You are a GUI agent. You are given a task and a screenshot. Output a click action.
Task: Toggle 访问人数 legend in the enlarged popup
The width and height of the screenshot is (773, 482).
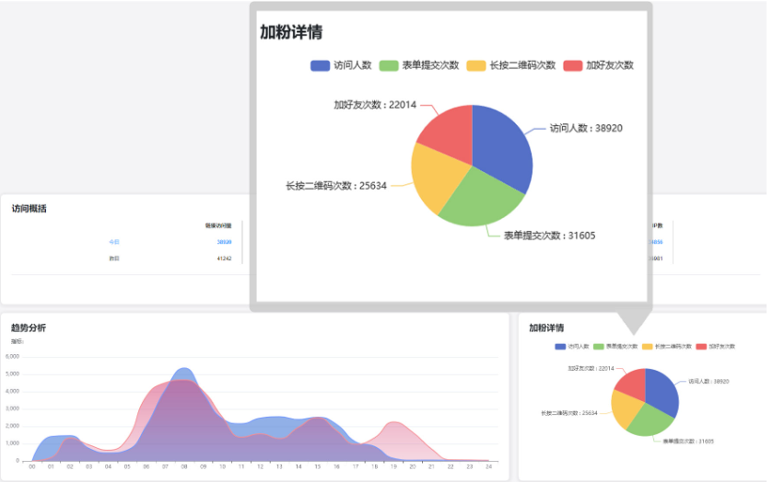click(x=341, y=65)
